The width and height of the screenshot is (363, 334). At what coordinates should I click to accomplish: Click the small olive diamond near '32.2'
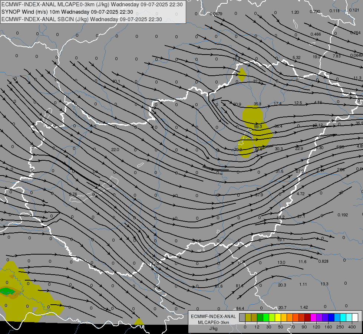242,75
